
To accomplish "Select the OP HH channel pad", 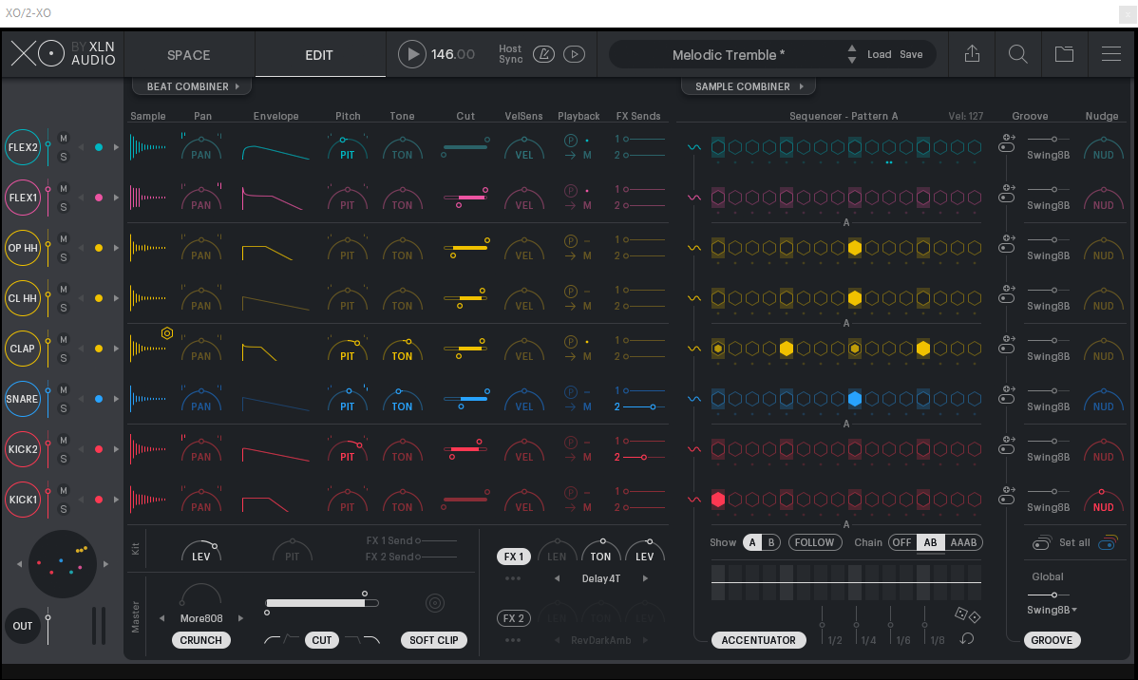I will pos(23,248).
